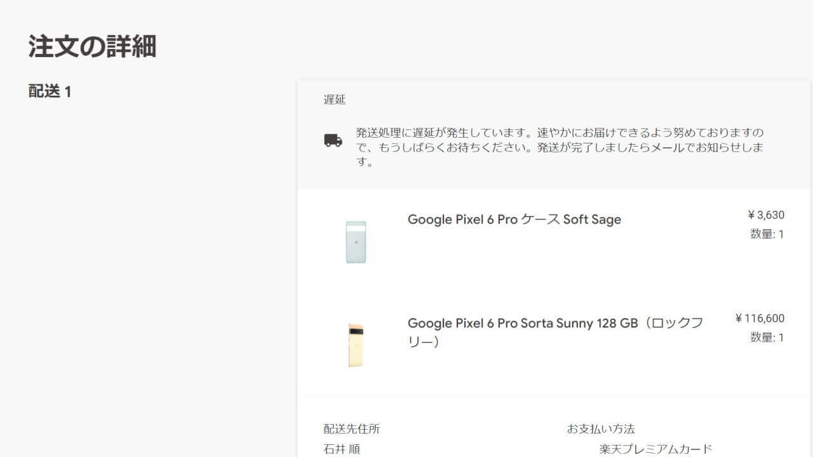Click the 数量: 1 under the phone price
Screen dimensions: 813x457
767,338
